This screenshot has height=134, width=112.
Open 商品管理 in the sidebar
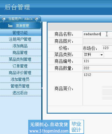click(20, 53)
